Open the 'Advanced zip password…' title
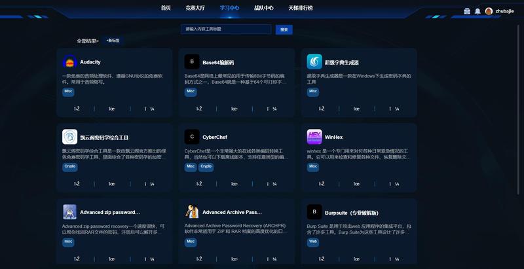The height and width of the screenshot is (269, 524). [x=110, y=212]
